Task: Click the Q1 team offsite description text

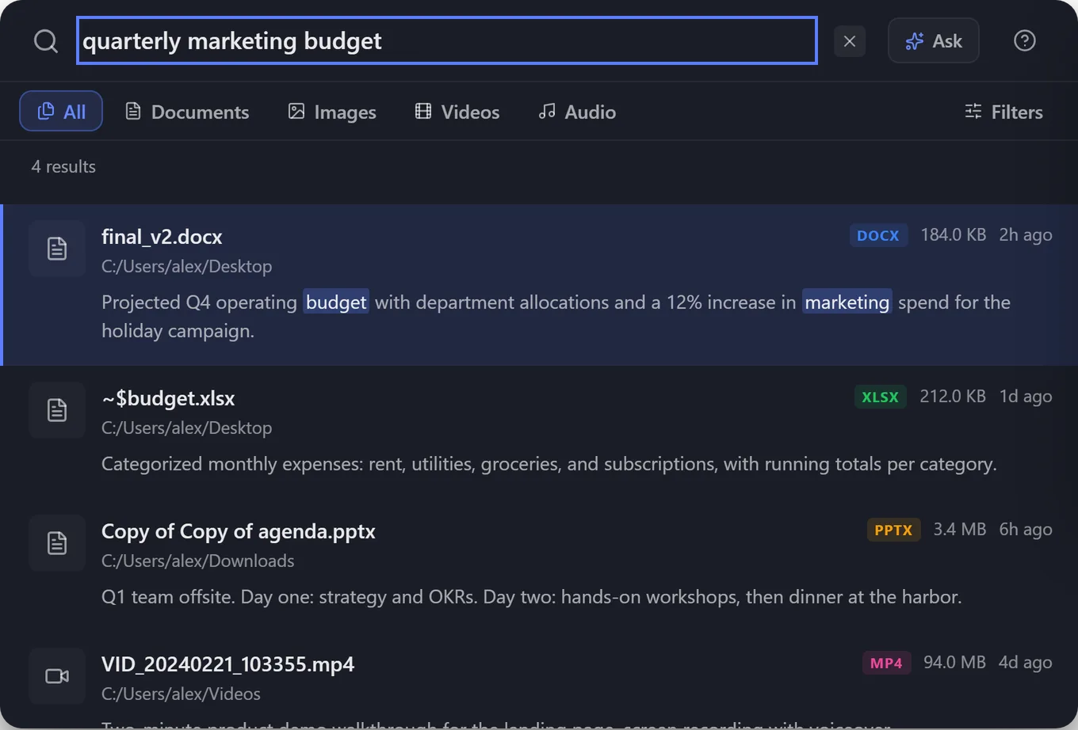Action: [x=532, y=597]
